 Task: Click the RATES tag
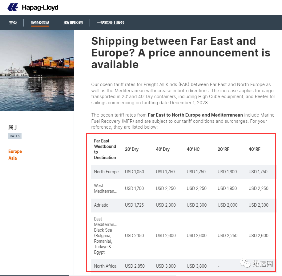point(15,136)
